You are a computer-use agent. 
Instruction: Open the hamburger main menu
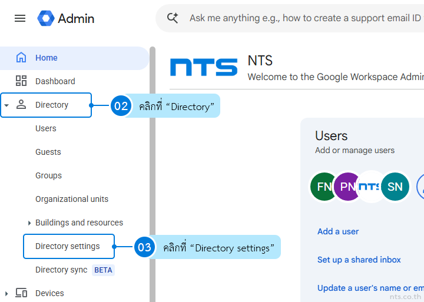pyautogui.click(x=20, y=18)
